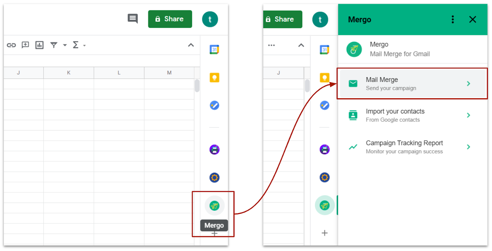Click Import contacts person icon
The width and height of the screenshot is (492, 251).
[x=353, y=115]
